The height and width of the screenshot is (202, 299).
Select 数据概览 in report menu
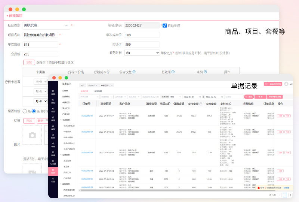66,96
